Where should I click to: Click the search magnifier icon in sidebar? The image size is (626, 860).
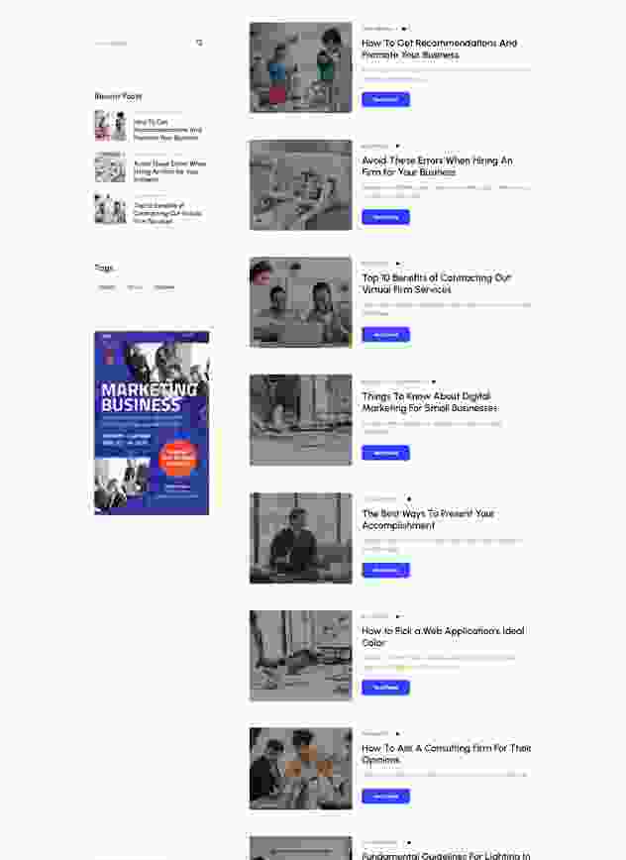tap(199, 43)
